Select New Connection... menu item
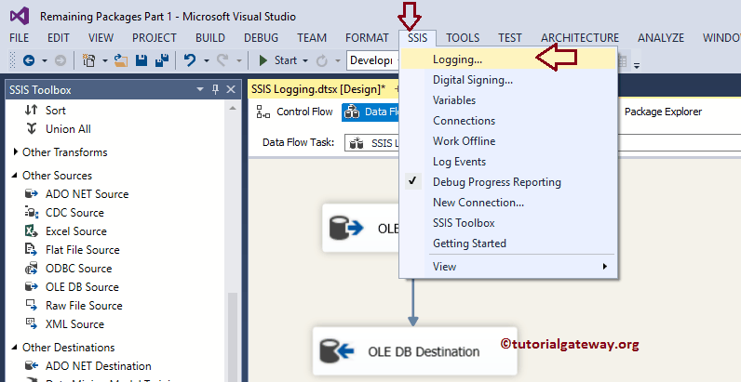Image resolution: width=741 pixels, height=382 pixels. tap(508, 203)
